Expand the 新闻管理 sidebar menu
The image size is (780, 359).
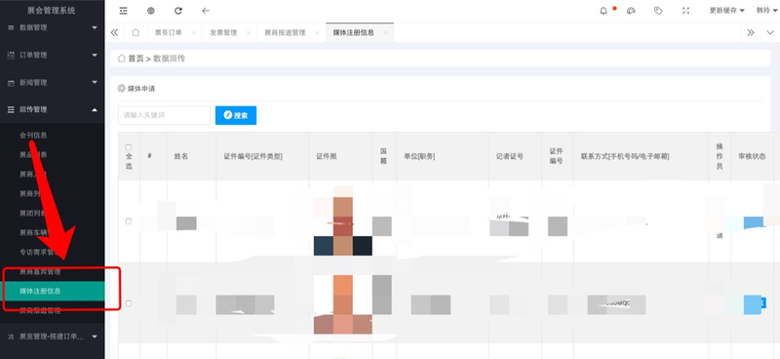tap(53, 83)
